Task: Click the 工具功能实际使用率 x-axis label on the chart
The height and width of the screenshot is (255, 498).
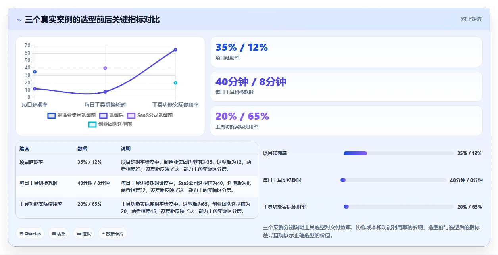Action: point(176,105)
